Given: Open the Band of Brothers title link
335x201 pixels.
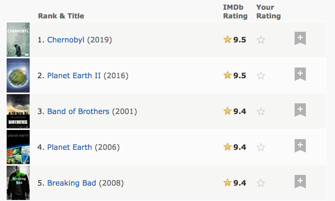Looking at the screenshot, I should pyautogui.click(x=78, y=111).
